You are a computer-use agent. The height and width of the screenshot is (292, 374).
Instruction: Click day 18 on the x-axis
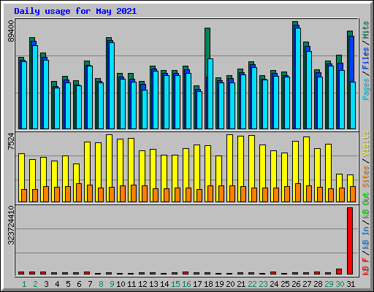tap(208, 284)
